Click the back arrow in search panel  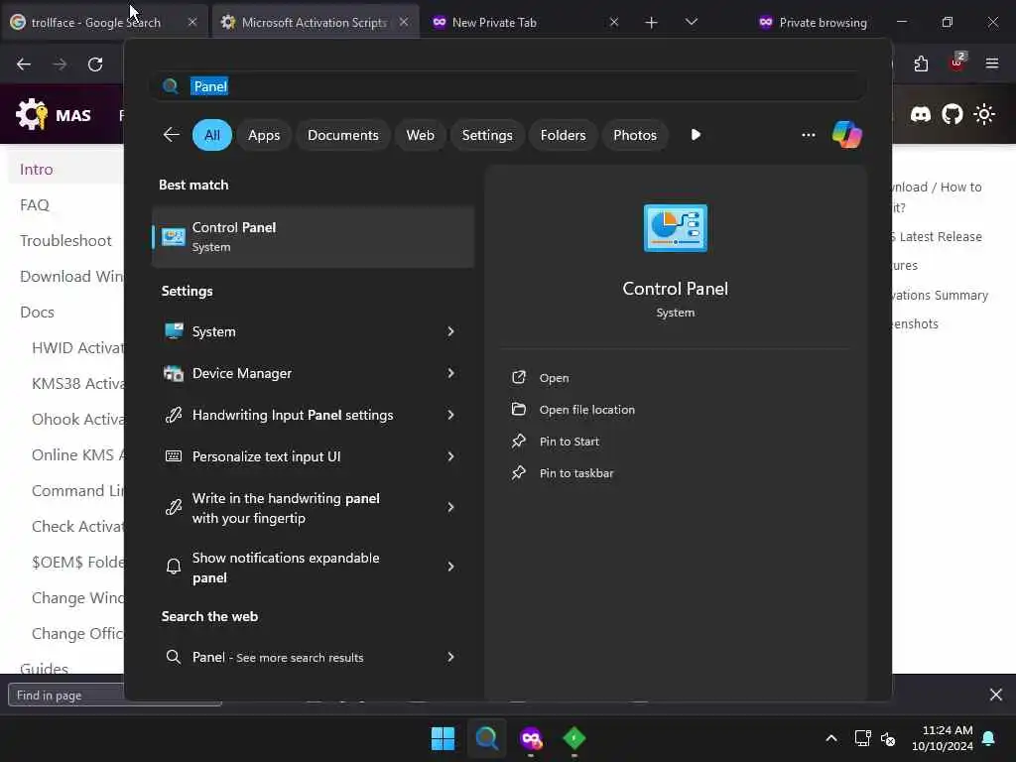pyautogui.click(x=171, y=135)
